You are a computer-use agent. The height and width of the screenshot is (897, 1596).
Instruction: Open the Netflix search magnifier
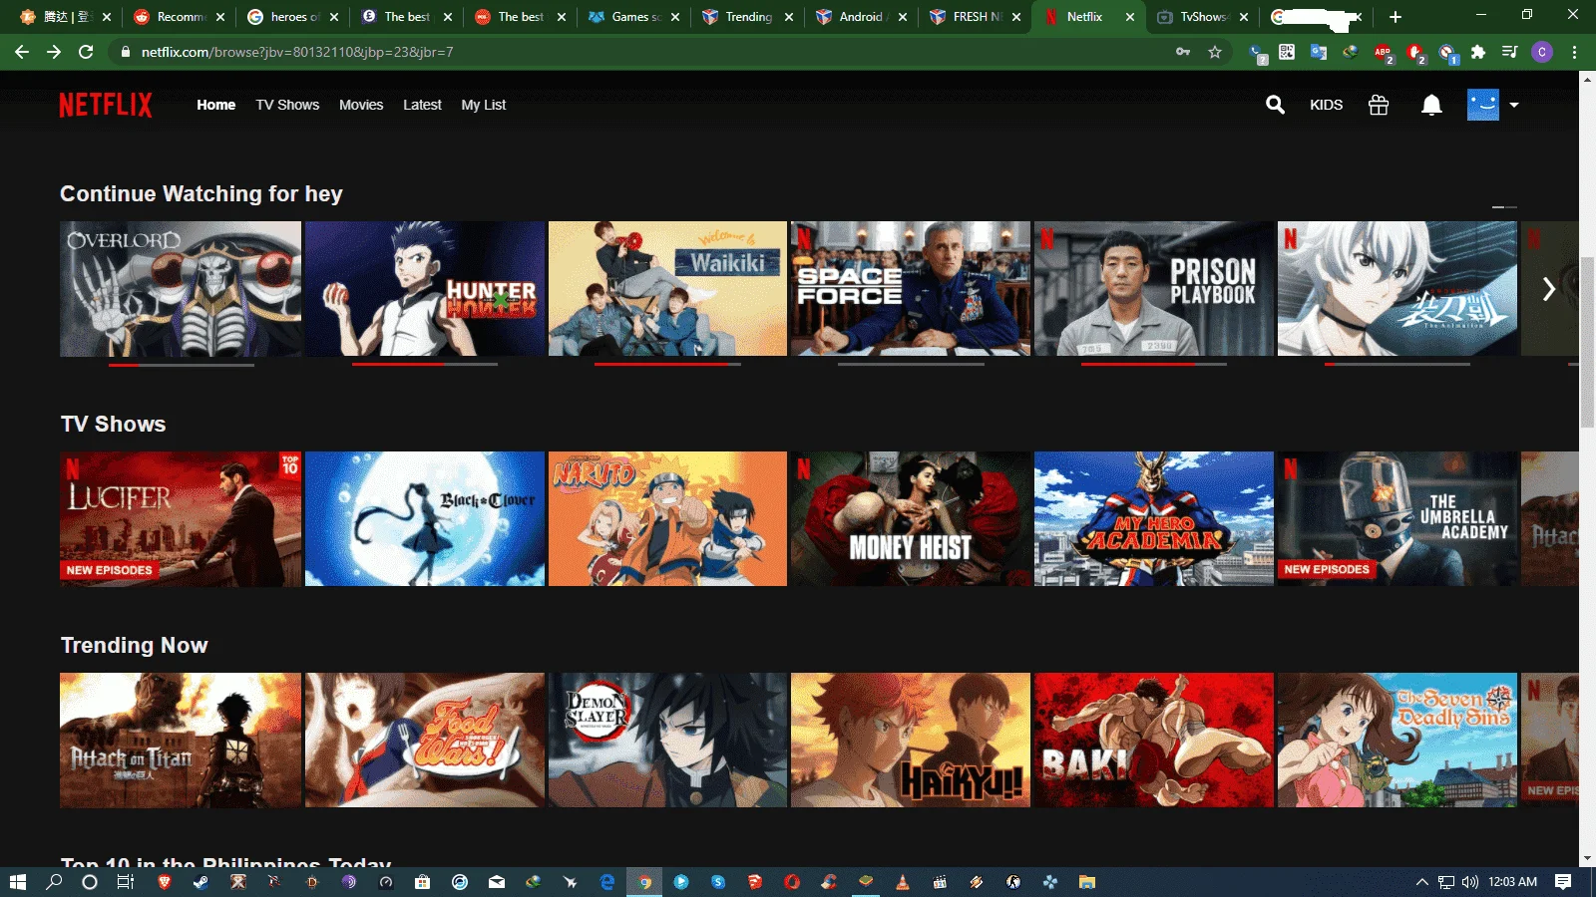1275,105
